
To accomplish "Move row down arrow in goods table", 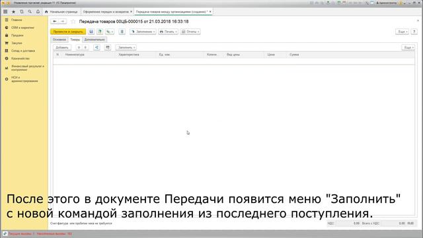I will (x=85, y=48).
